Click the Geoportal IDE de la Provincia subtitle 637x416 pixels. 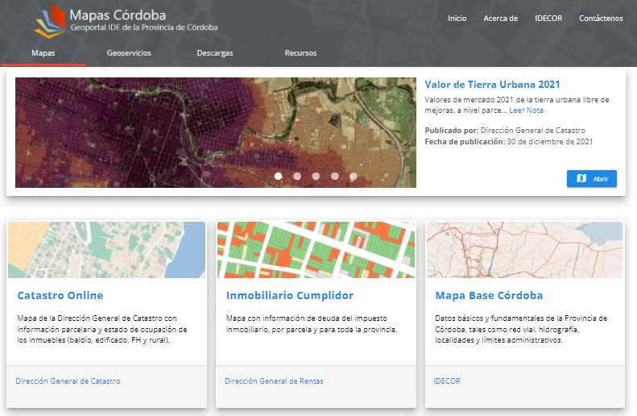click(x=144, y=27)
